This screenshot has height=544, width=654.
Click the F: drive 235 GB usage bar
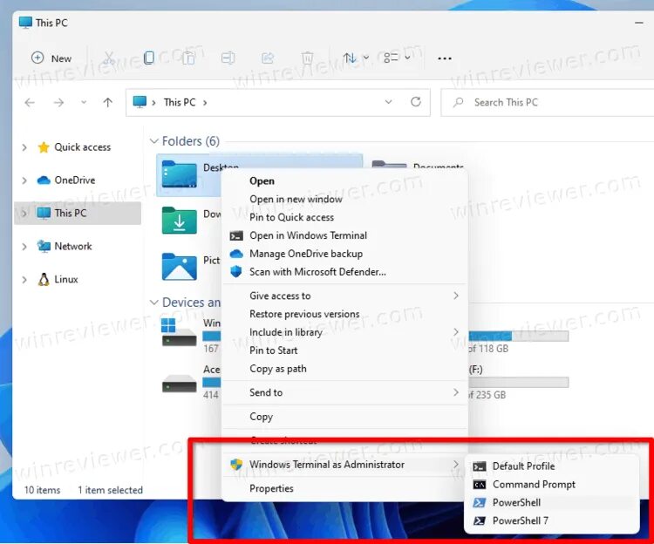click(519, 382)
